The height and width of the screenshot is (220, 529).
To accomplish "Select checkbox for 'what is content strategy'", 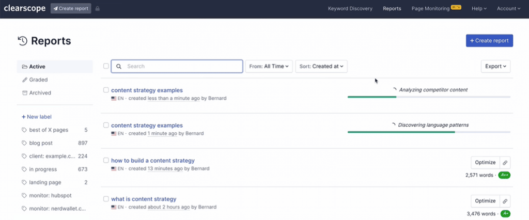I will point(106,199).
